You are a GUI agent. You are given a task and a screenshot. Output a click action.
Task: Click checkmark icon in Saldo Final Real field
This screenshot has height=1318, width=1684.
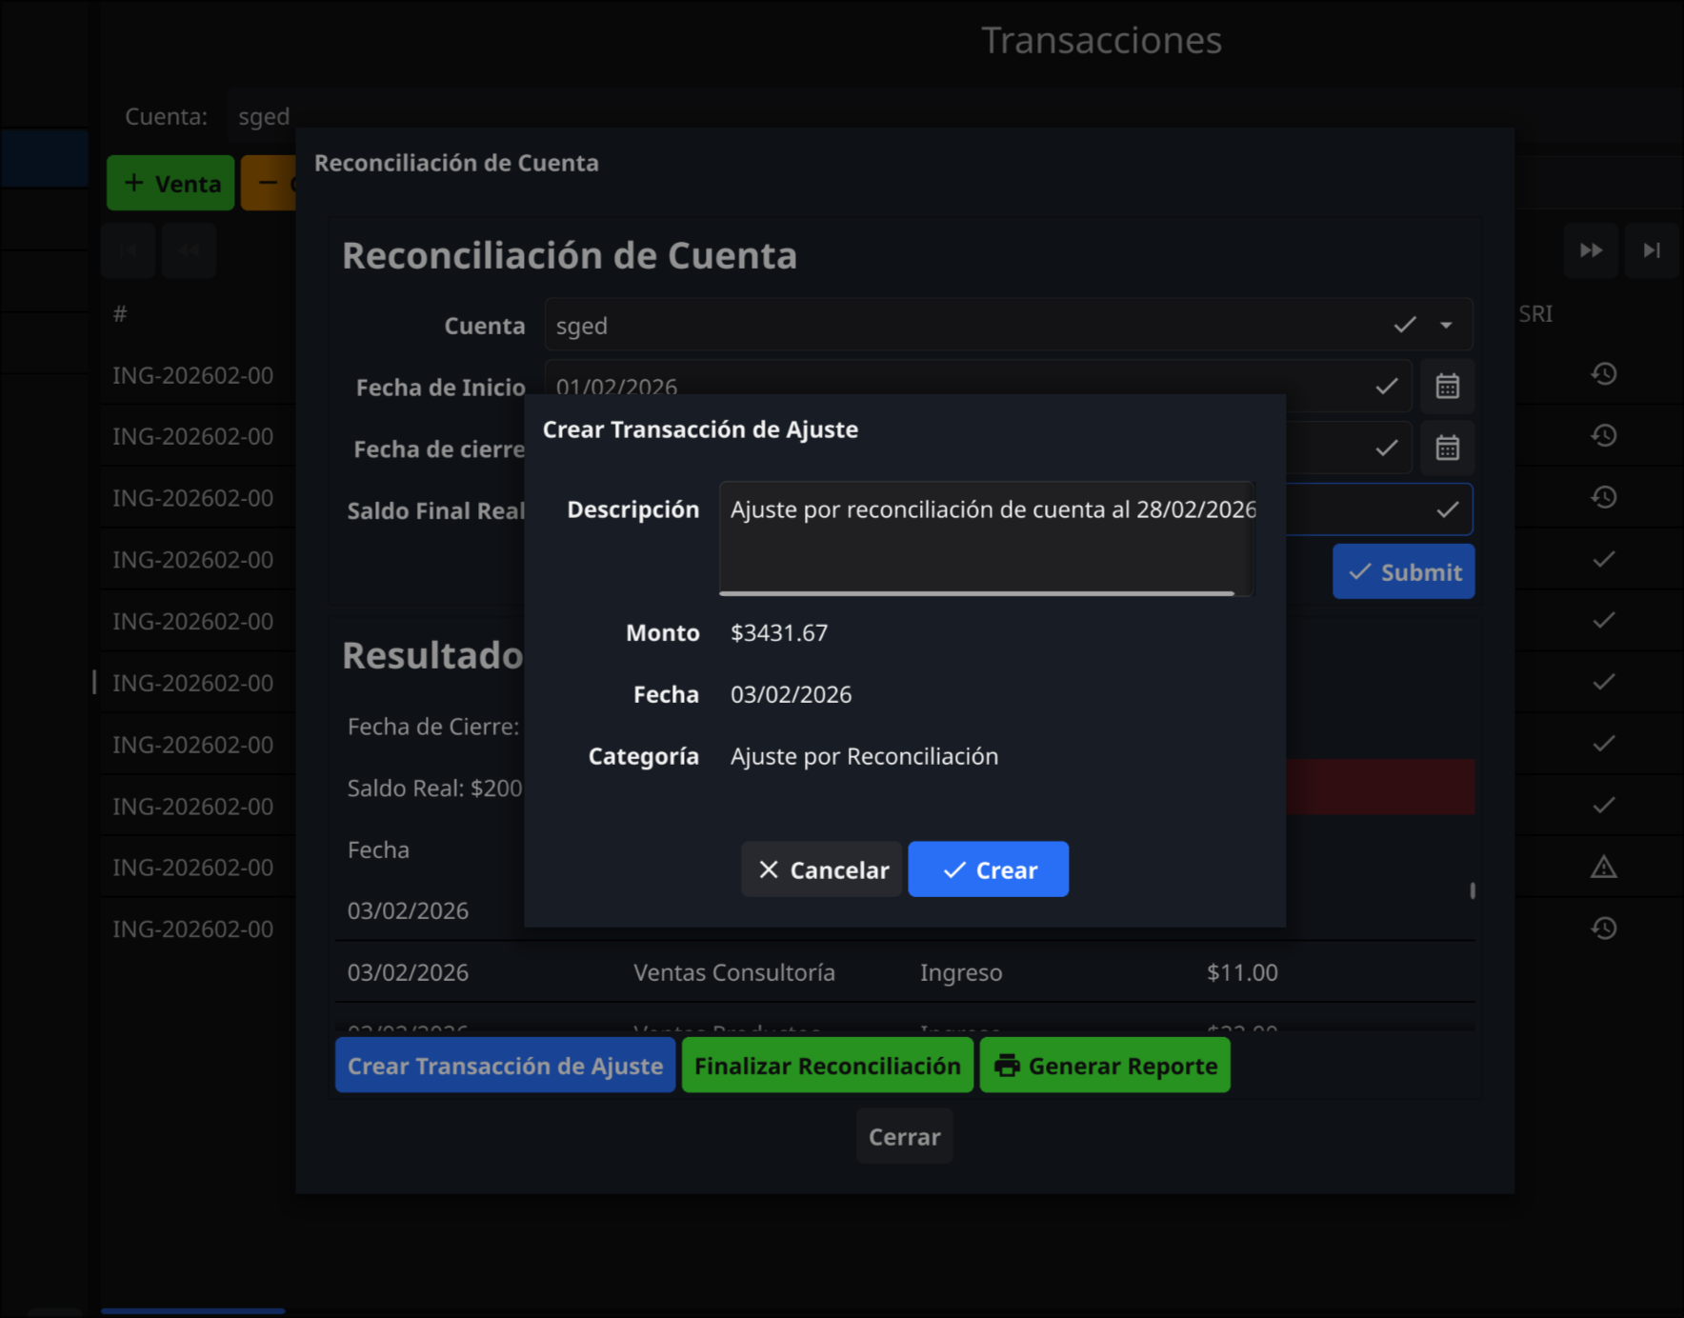[x=1447, y=510]
